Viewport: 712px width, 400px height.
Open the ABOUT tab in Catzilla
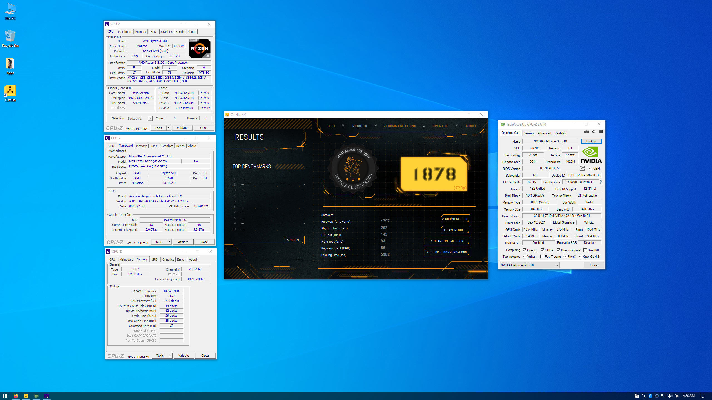[x=471, y=126]
